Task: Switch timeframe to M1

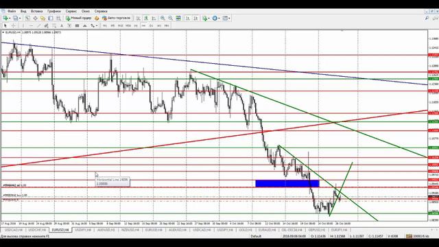Action: 105,25
